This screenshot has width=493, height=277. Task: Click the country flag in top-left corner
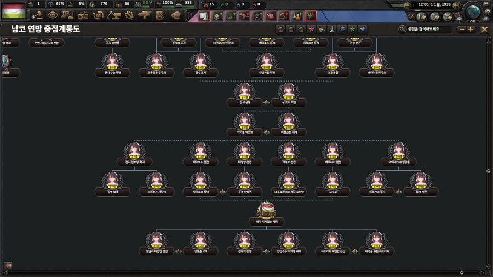13,11
